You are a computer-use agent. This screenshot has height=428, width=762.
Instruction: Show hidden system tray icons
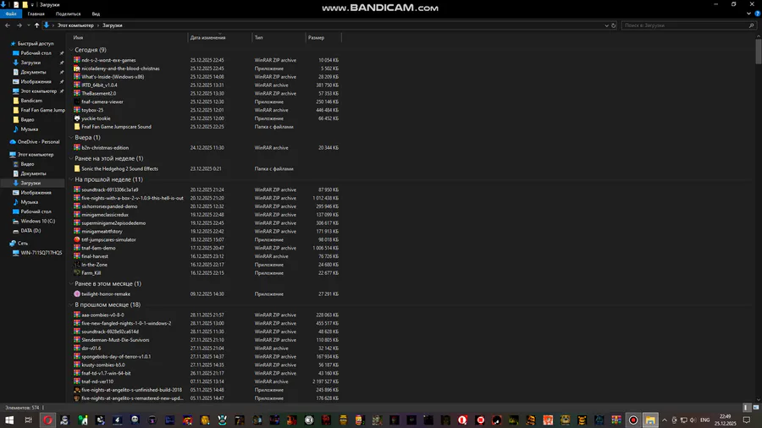tap(665, 420)
